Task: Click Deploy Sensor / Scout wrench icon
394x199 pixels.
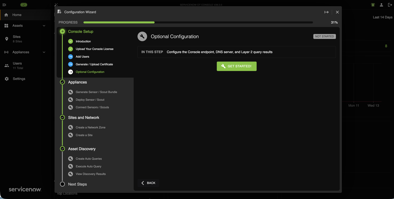Action: [x=71, y=100]
